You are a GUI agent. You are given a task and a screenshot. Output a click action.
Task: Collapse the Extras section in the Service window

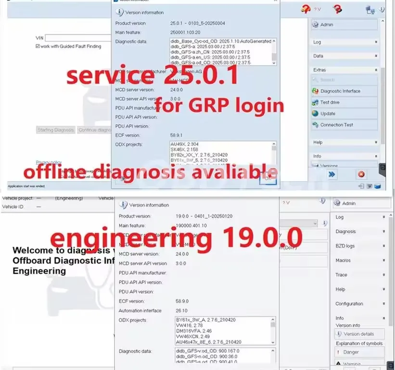point(344,70)
